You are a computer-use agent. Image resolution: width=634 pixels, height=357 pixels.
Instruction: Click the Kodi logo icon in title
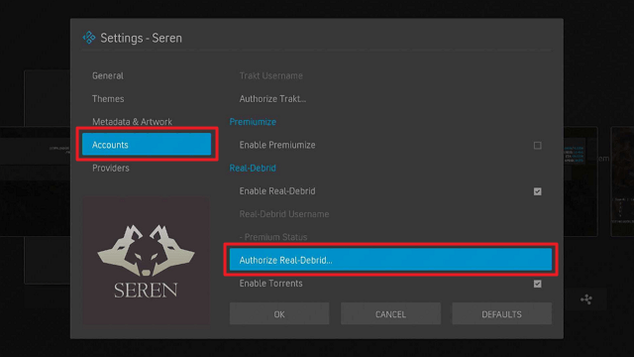[89, 38]
